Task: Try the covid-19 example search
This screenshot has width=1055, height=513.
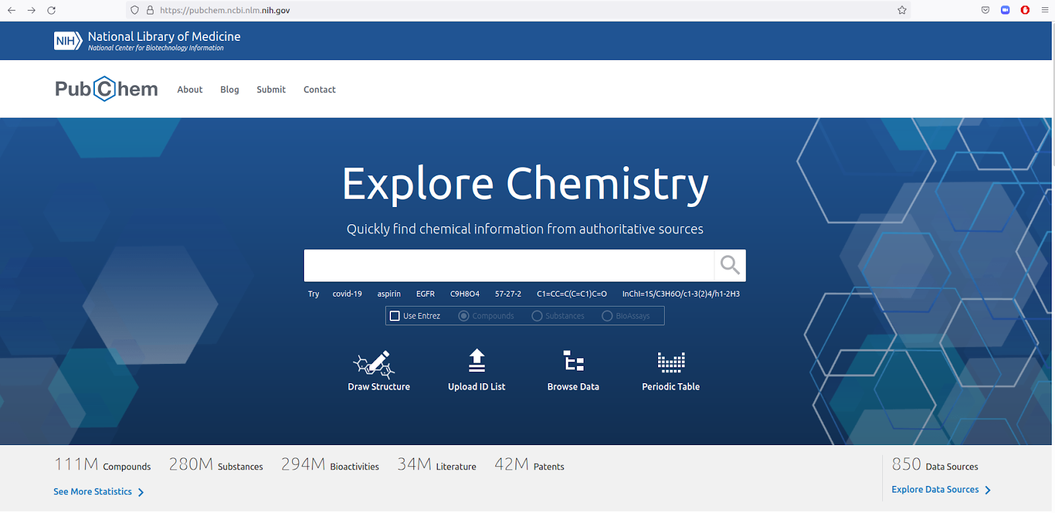Action: (x=347, y=294)
